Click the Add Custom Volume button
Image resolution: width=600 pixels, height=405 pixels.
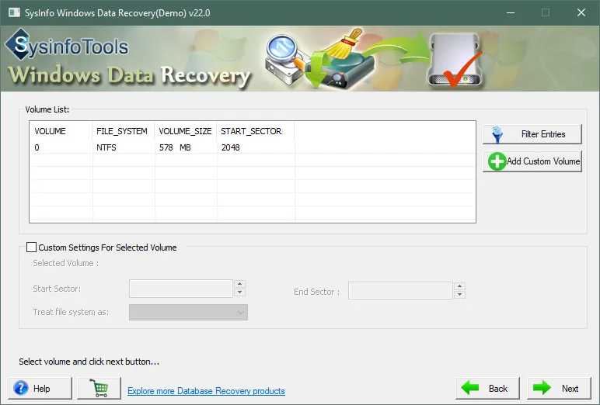[x=532, y=161]
